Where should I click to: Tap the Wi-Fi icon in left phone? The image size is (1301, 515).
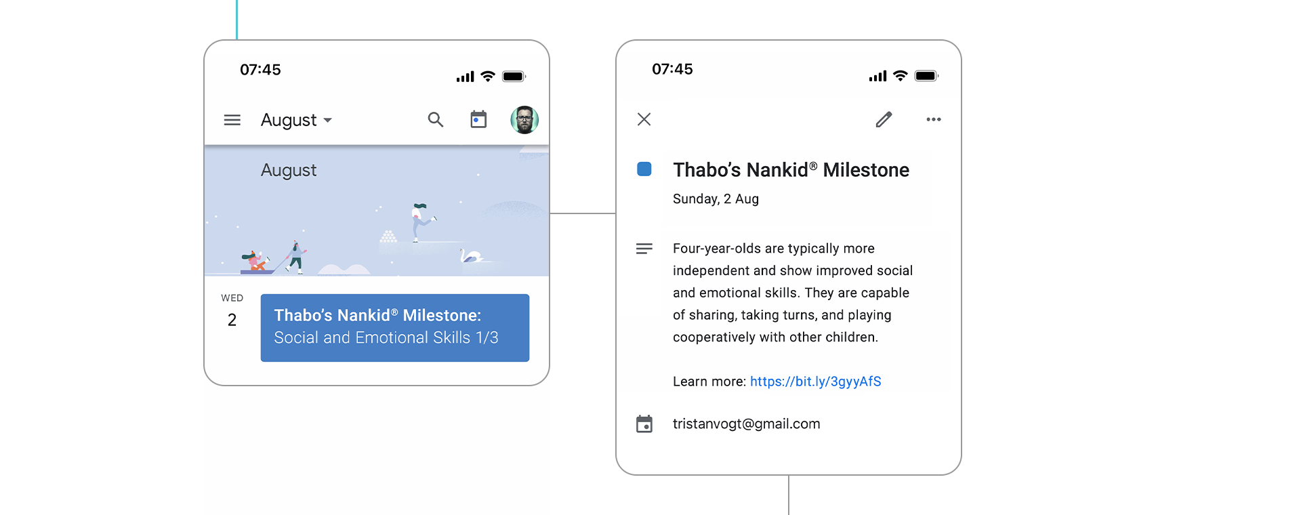488,77
